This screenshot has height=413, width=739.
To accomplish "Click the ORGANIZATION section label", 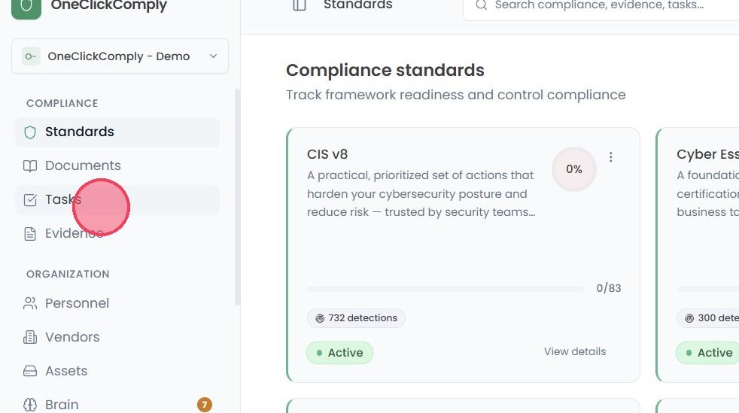I will coord(68,274).
